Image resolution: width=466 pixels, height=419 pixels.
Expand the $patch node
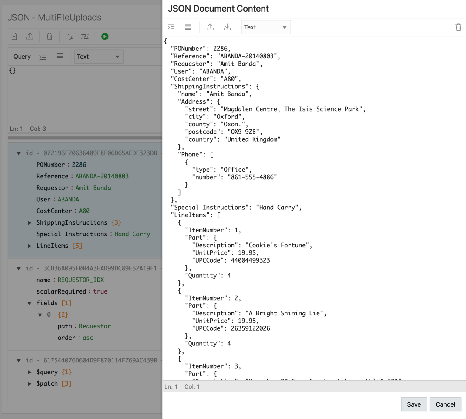point(29,384)
